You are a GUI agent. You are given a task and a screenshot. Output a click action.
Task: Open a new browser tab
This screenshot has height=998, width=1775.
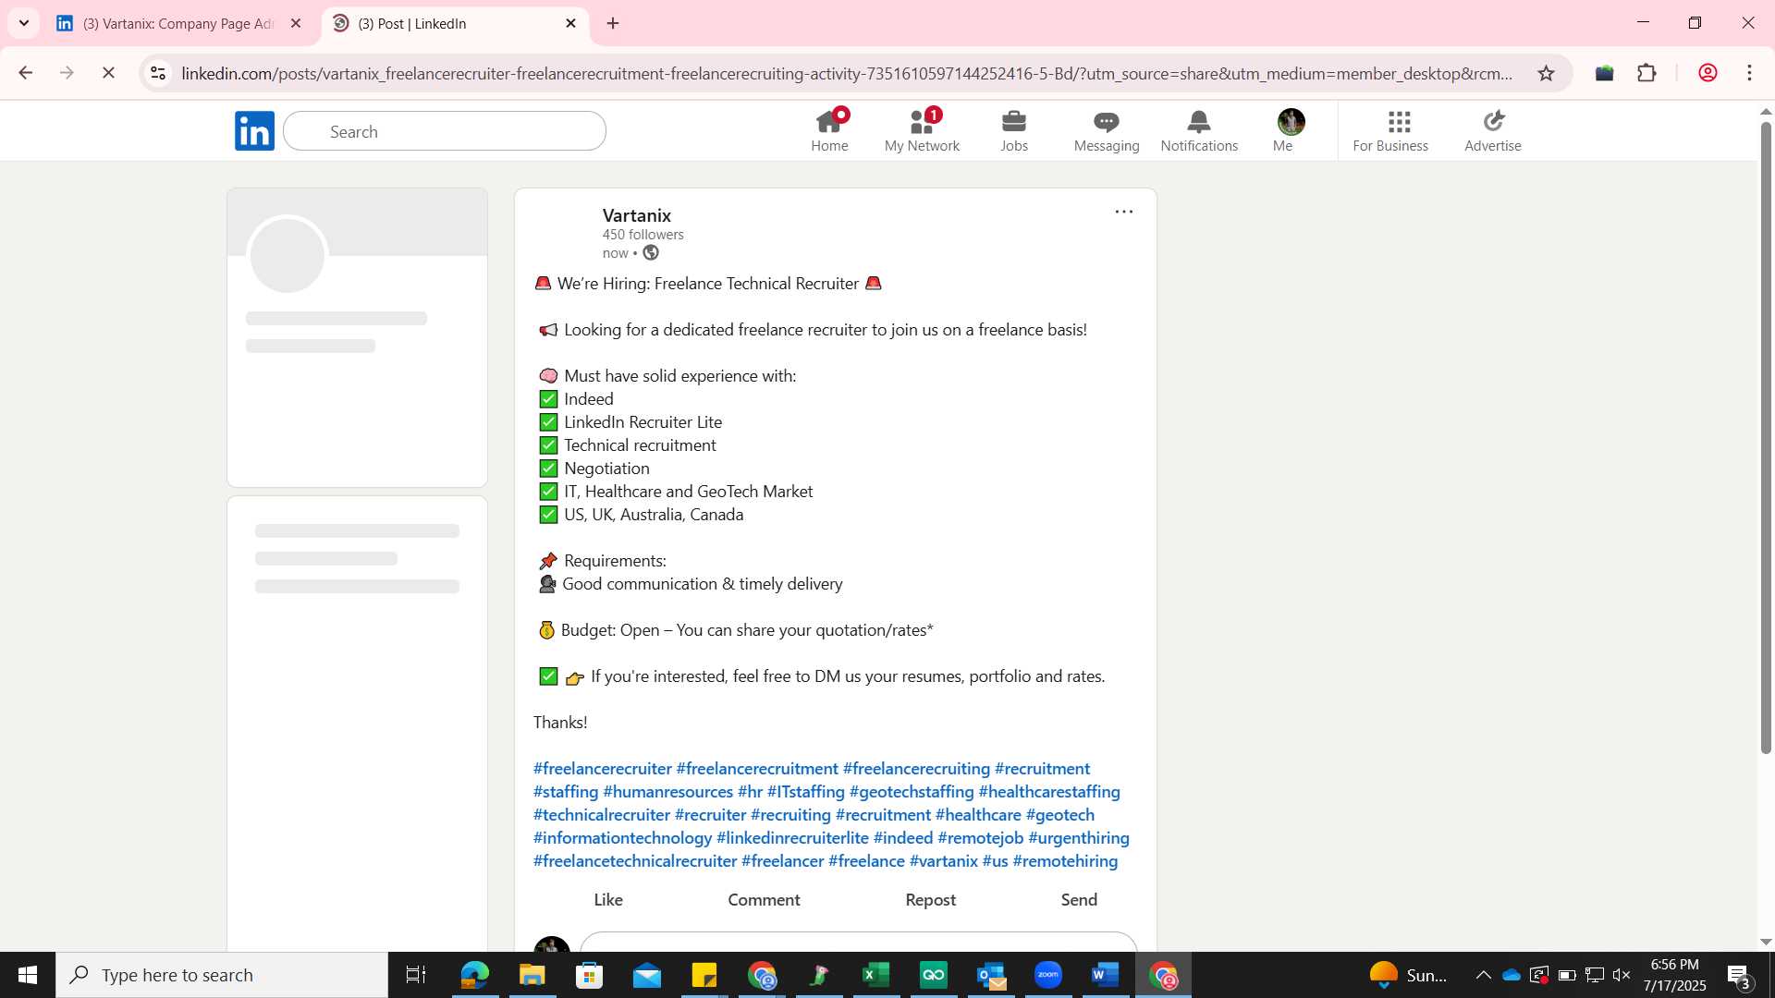coord(613,23)
